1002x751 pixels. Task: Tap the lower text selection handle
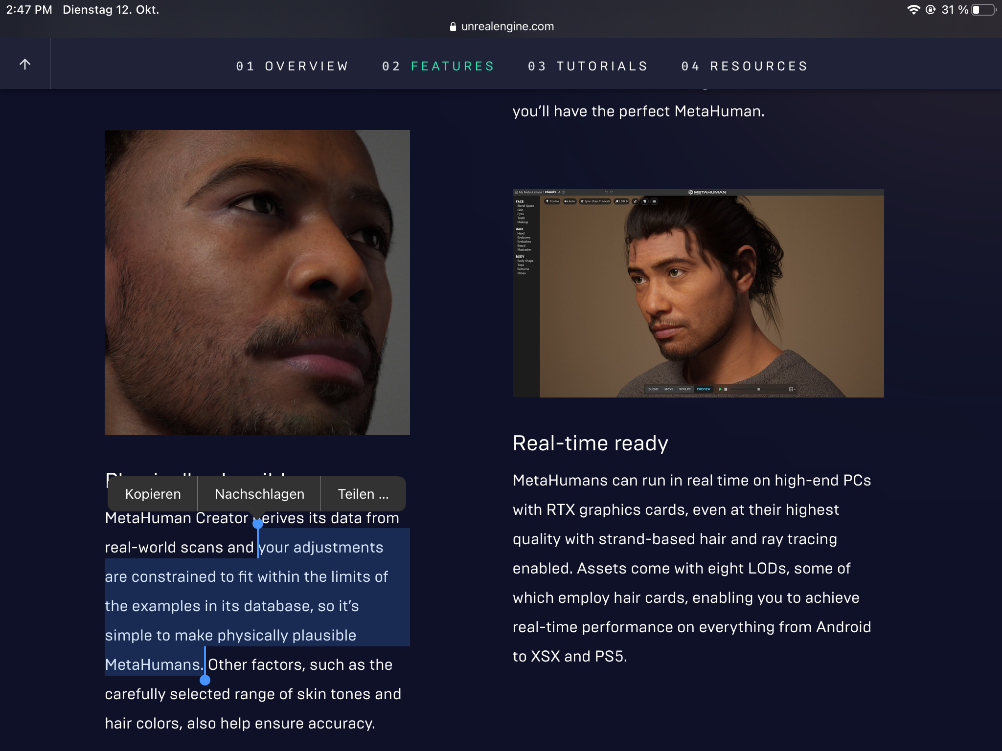tap(205, 680)
